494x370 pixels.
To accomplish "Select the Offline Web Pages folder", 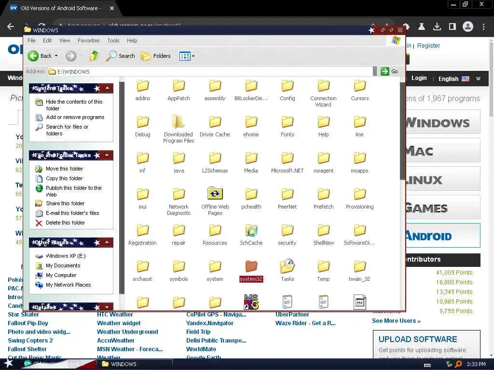I will coord(215,202).
